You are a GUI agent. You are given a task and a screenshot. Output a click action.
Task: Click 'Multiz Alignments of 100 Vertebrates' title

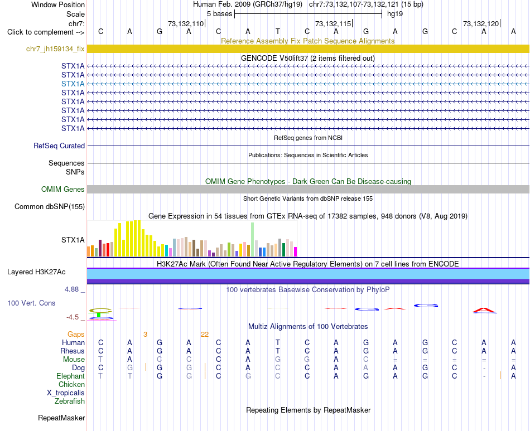pyautogui.click(x=308, y=326)
